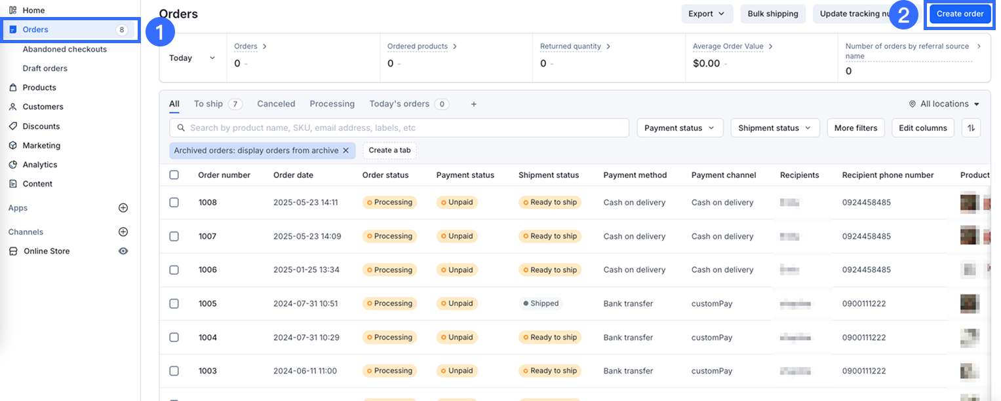Select the checkbox for order 1005
Screen dimensions: 1001x401
[174, 304]
